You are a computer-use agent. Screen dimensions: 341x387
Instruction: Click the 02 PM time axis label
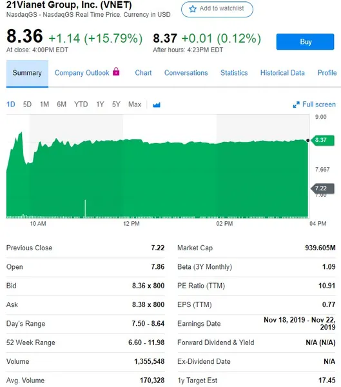pos(224,224)
